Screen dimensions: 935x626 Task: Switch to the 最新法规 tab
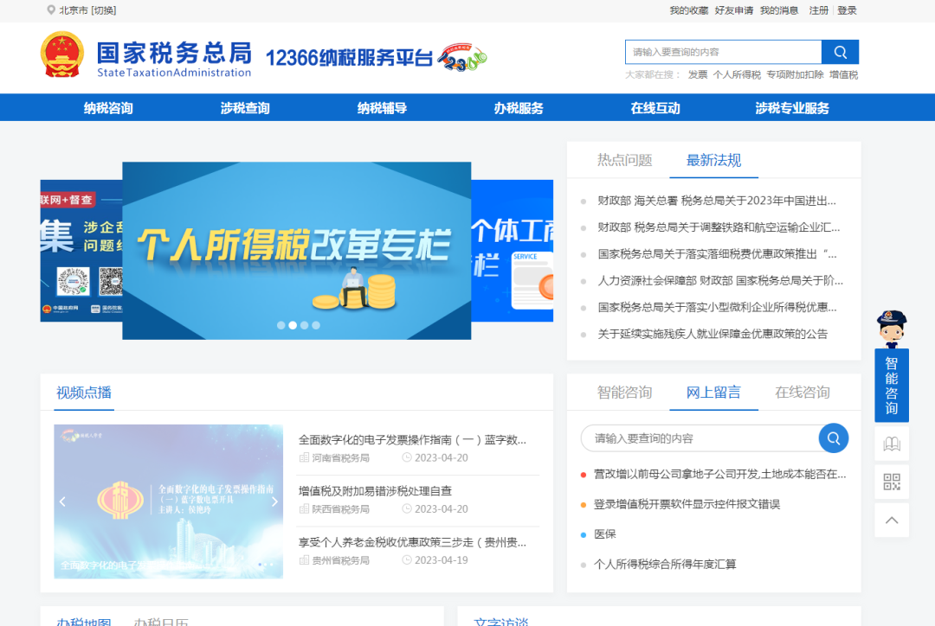click(713, 160)
